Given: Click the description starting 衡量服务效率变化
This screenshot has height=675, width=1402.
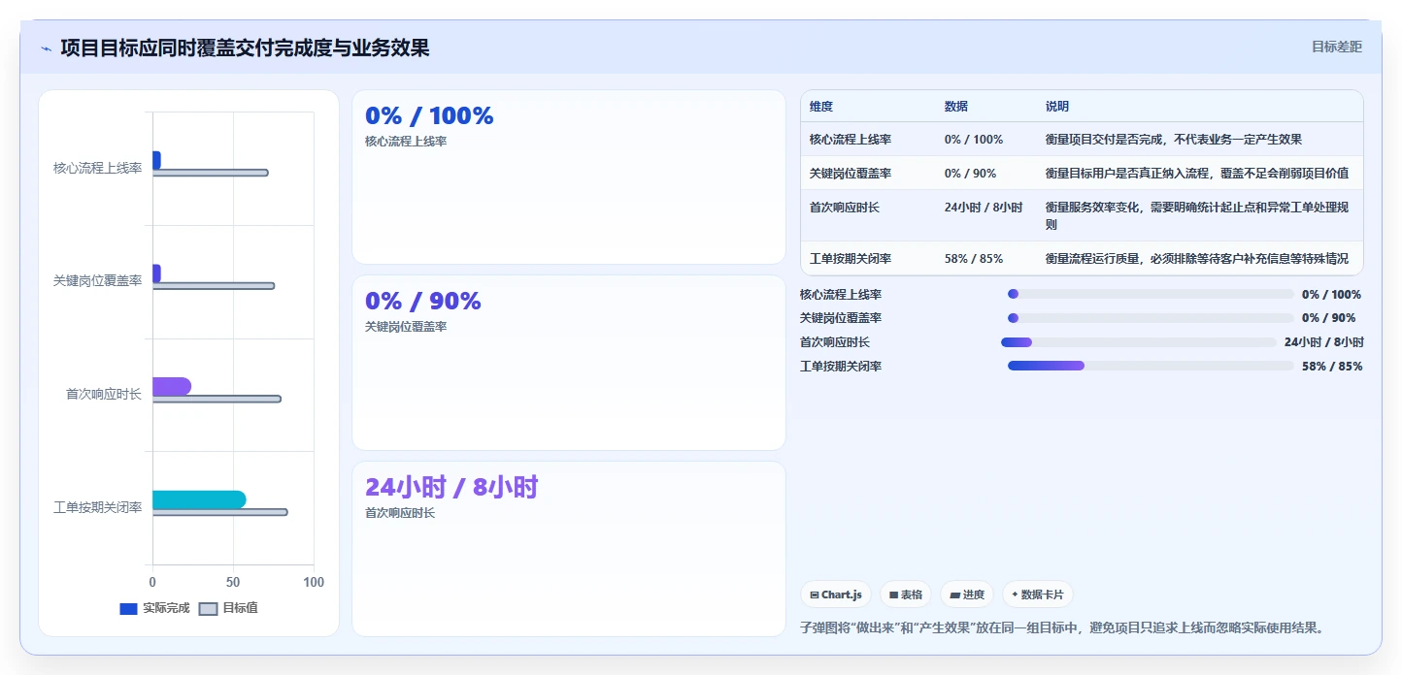Looking at the screenshot, I should (1197, 216).
